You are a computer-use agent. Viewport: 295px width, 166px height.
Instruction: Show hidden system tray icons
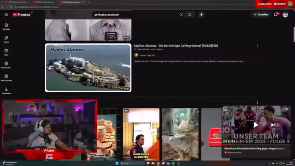(x=269, y=163)
